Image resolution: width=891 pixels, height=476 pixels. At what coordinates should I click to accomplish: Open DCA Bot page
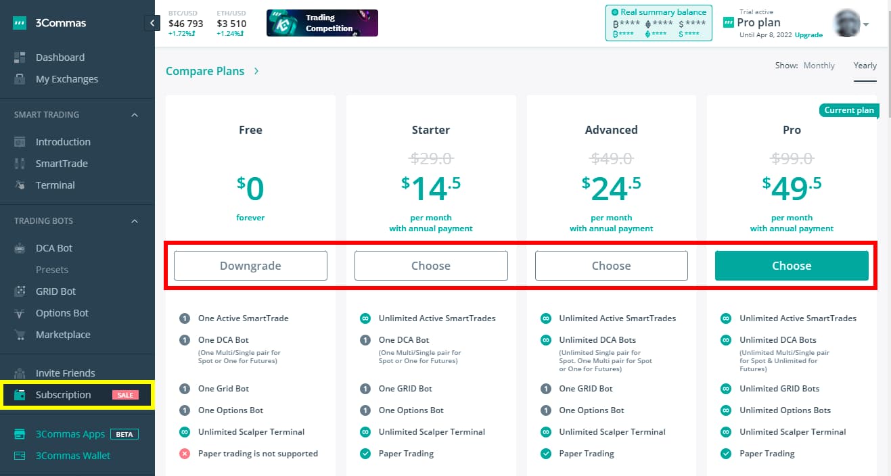pyautogui.click(x=54, y=248)
